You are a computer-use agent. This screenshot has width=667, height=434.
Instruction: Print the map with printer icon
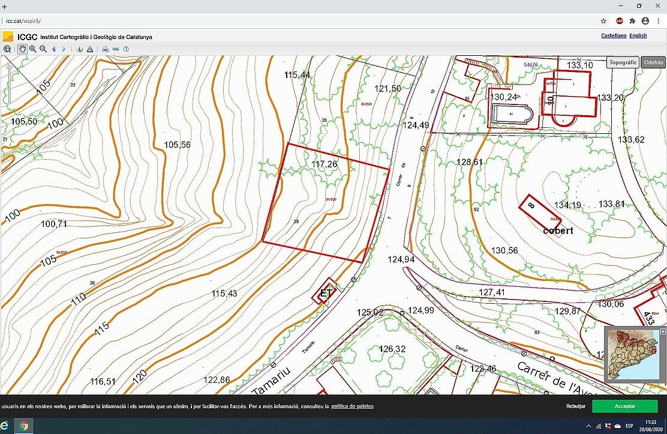point(105,49)
